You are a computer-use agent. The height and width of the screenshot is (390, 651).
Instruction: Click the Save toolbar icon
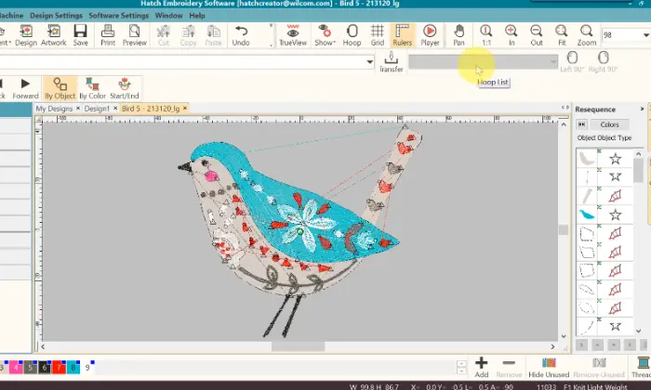(x=80, y=34)
